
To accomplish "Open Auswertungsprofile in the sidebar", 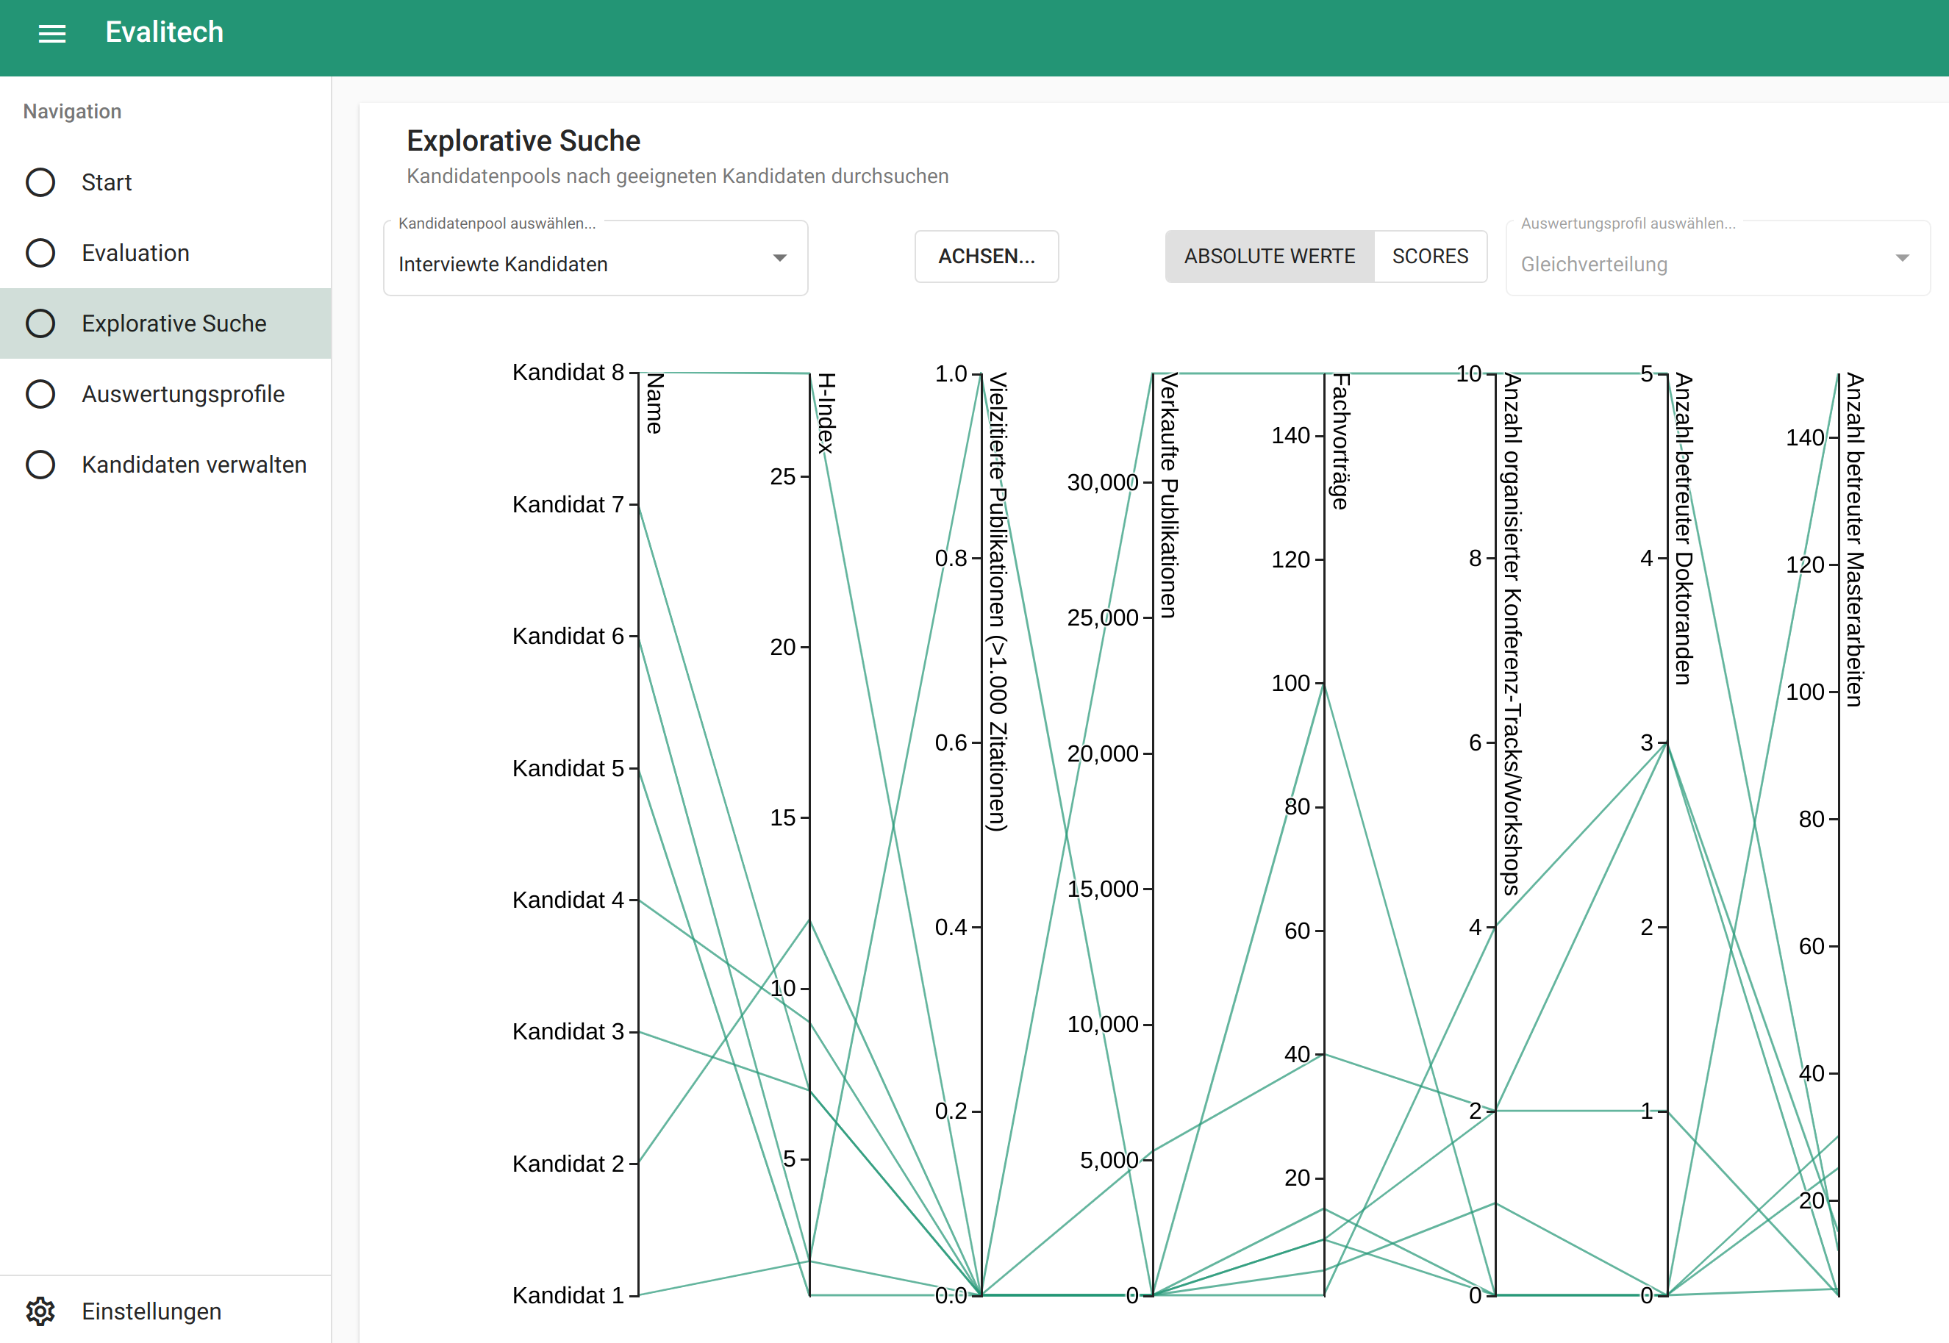I will 165,395.
